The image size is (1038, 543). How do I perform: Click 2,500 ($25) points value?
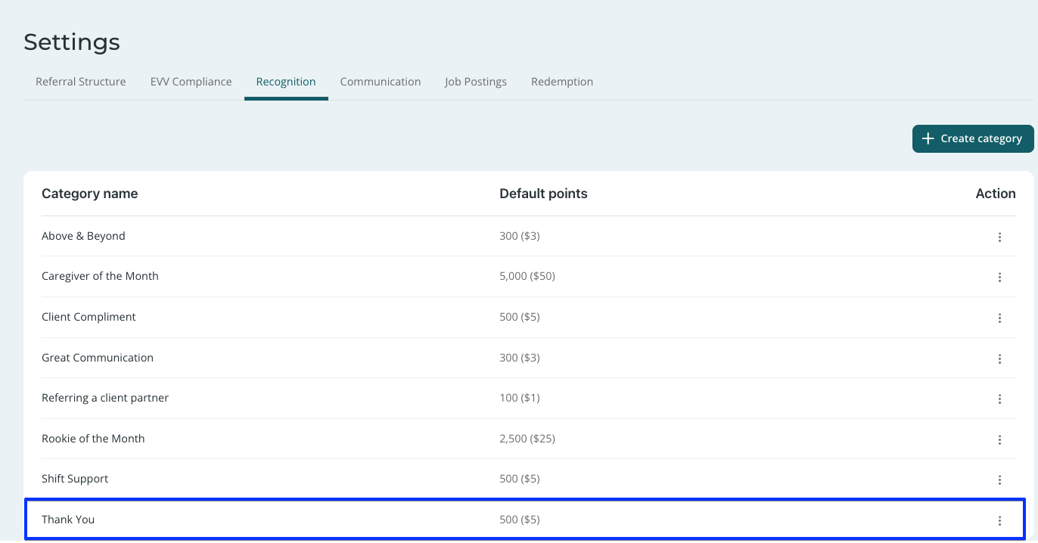[x=527, y=439]
